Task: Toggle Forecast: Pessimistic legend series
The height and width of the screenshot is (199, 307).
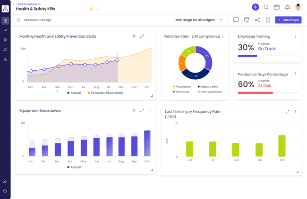Action: click(x=105, y=93)
